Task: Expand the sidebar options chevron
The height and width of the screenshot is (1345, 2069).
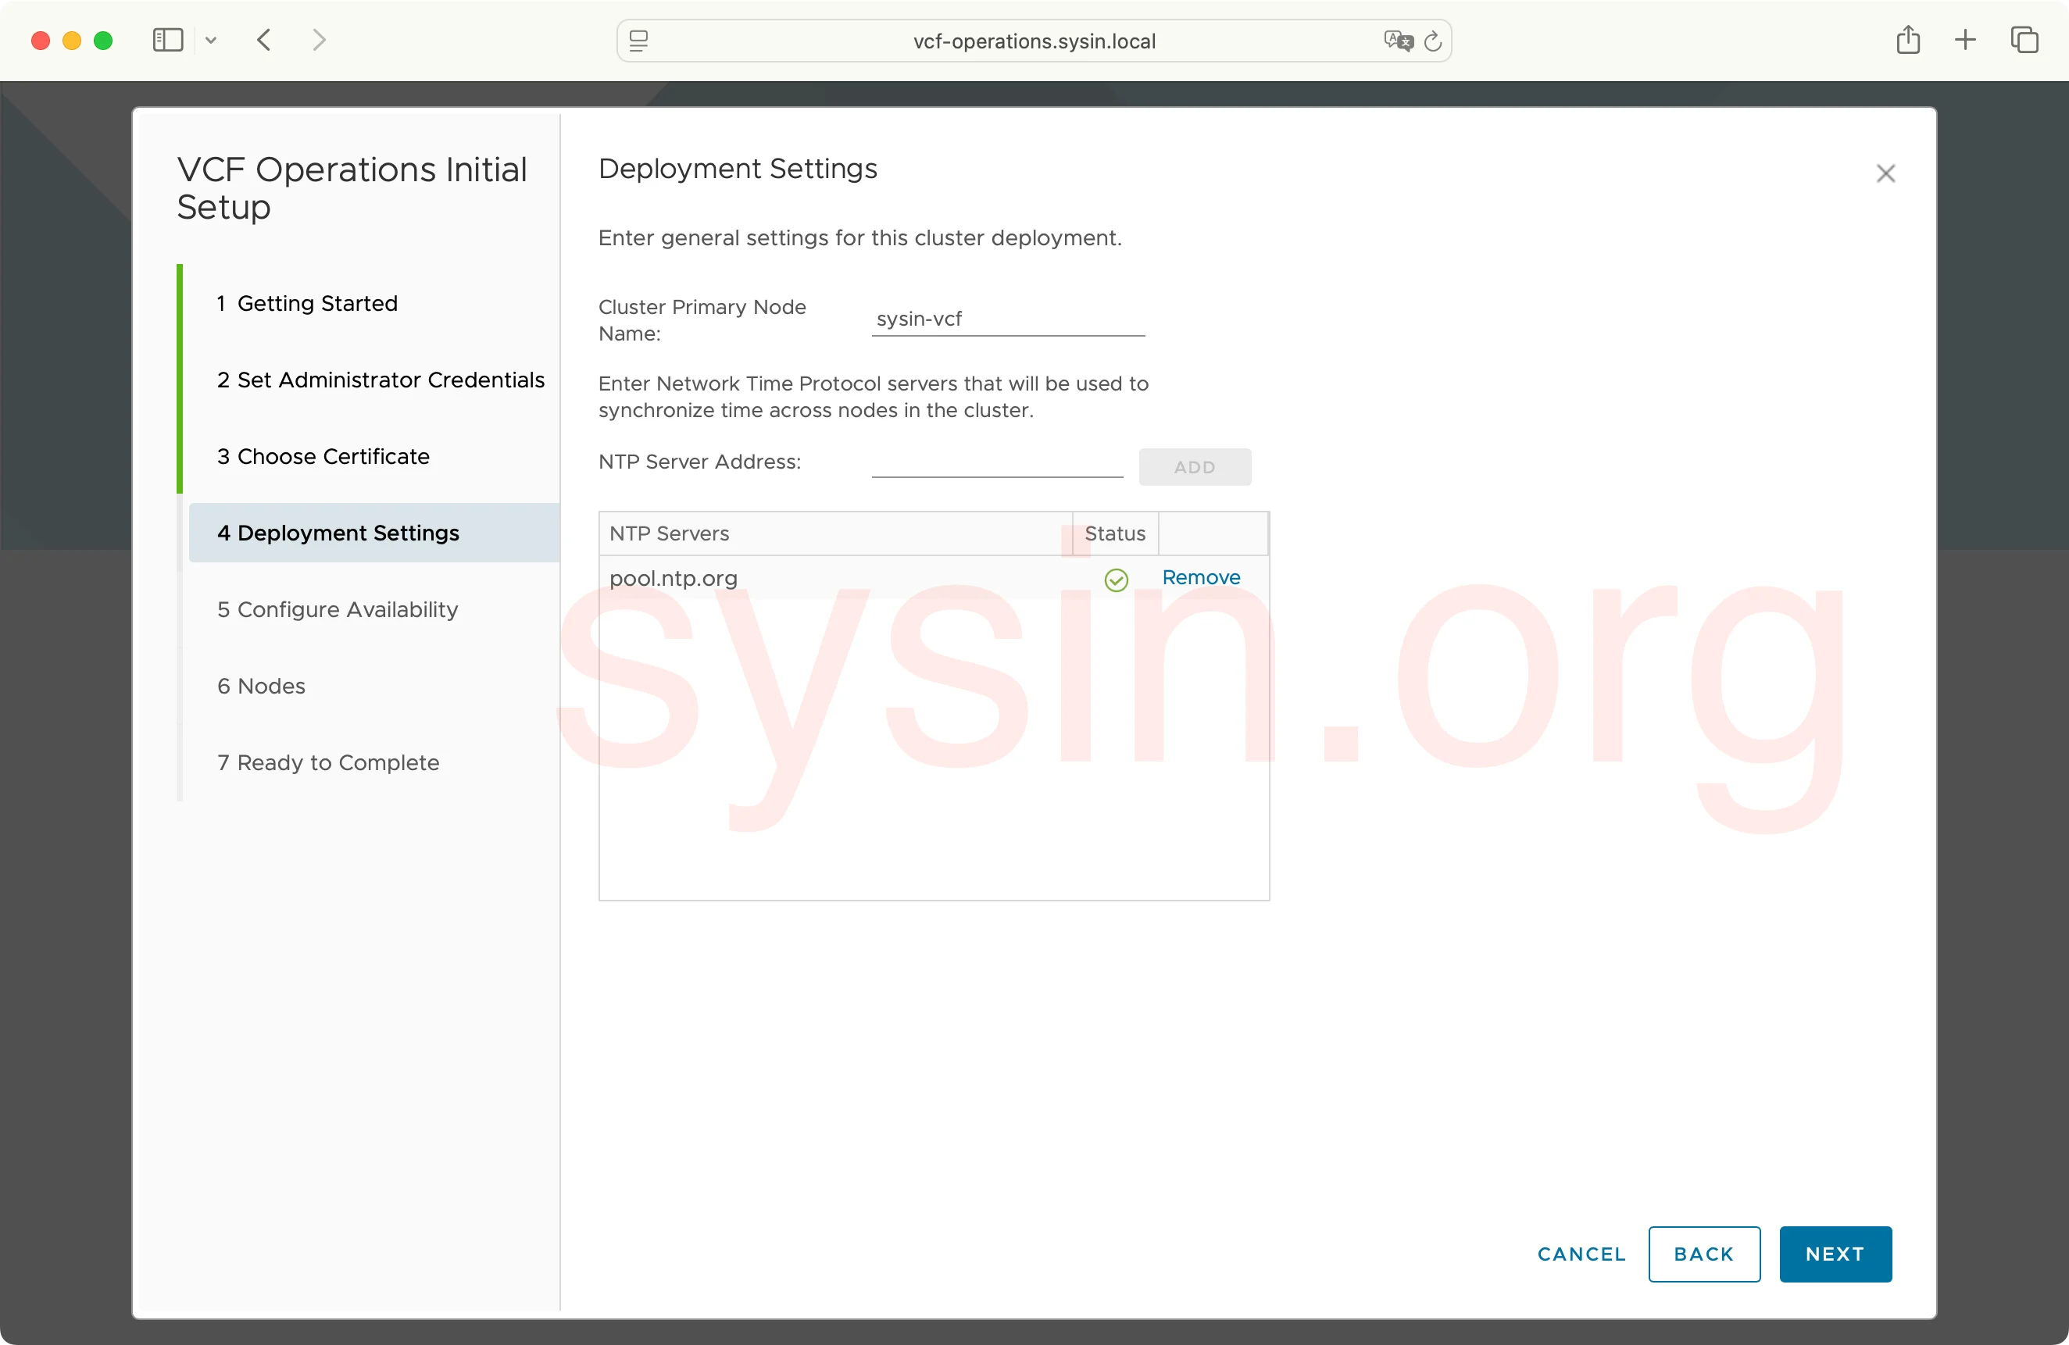Action: 211,41
